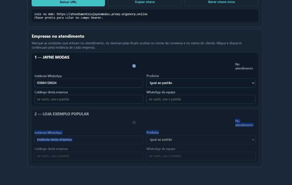The width and height of the screenshot is (292, 185).
Task: Click 'Chave pronta para colar' text line
Action: [68, 18]
